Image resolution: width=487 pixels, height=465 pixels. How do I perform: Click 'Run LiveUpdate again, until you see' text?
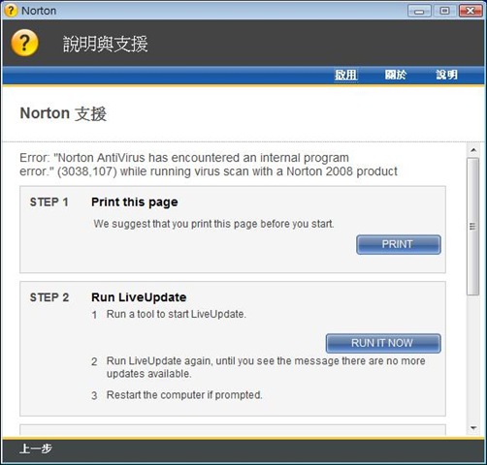coord(266,367)
